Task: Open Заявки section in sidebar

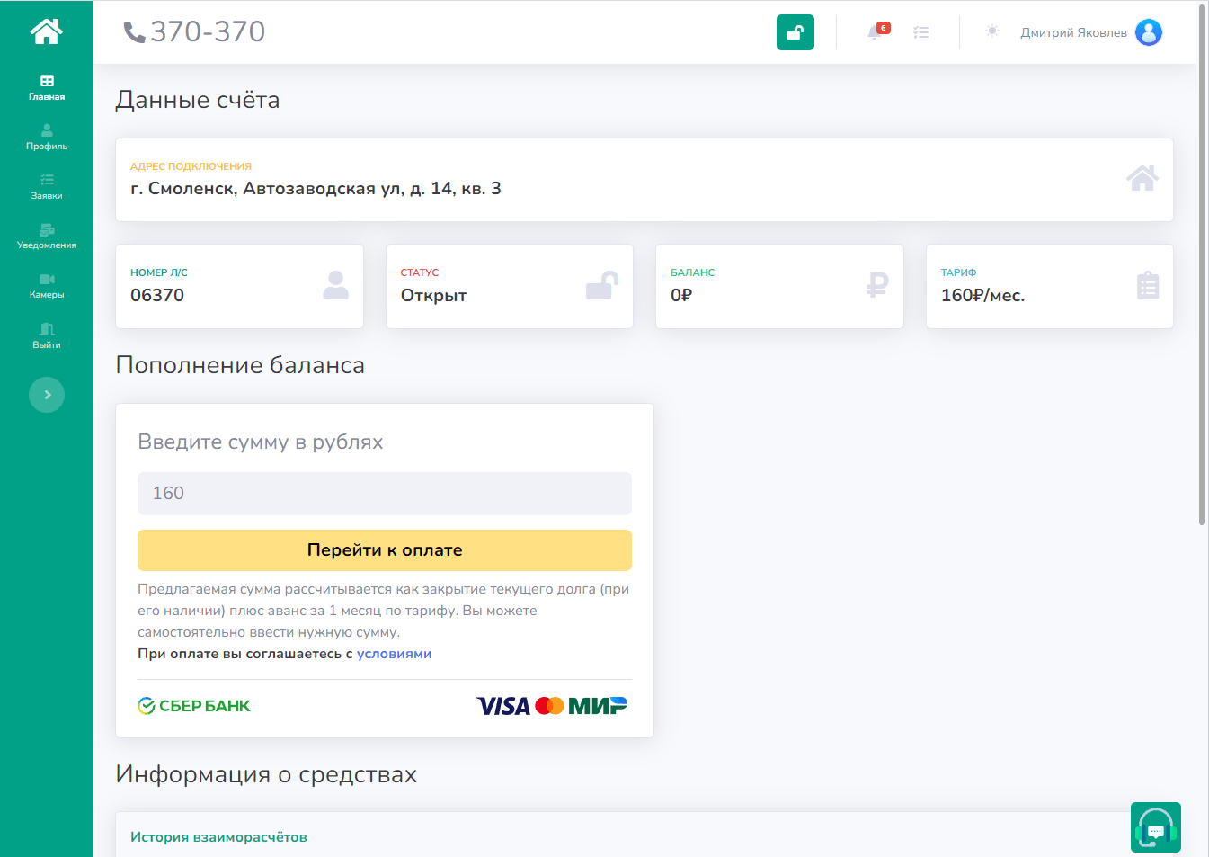Action: click(47, 186)
